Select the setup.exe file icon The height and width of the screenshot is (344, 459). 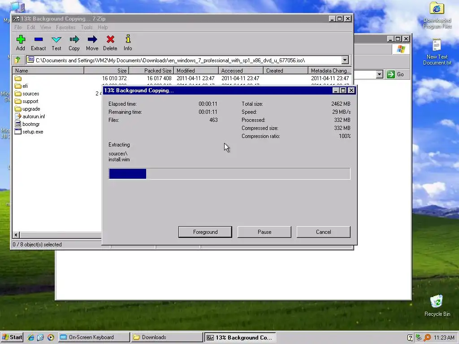[18, 132]
